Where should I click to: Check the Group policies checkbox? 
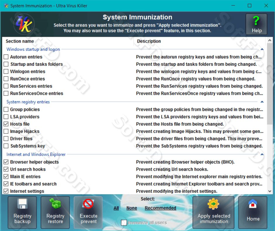(x=6, y=110)
